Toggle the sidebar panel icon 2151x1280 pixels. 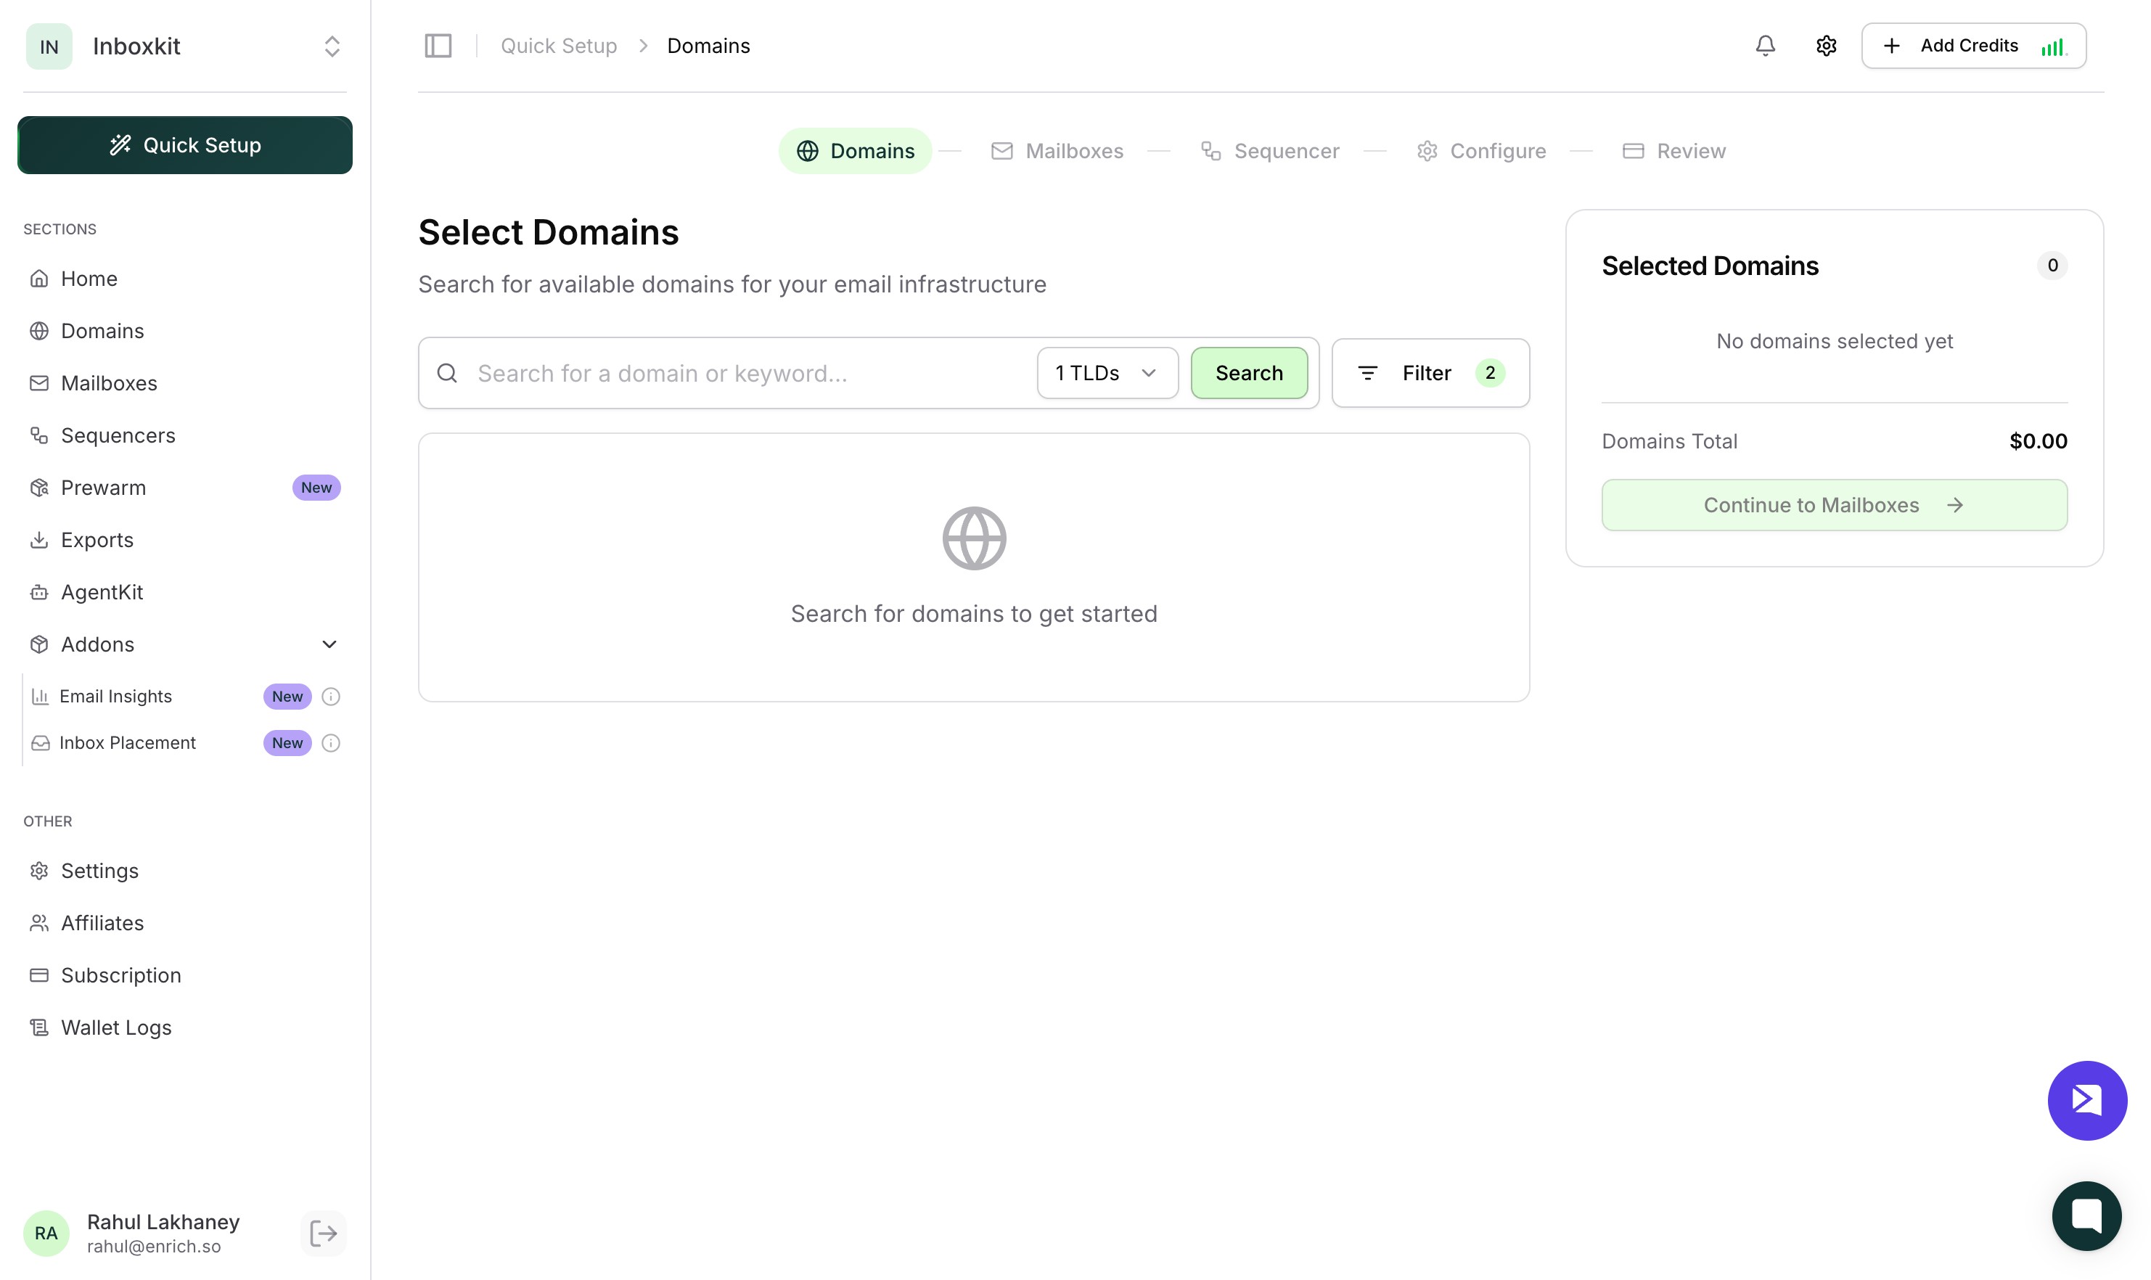click(438, 46)
